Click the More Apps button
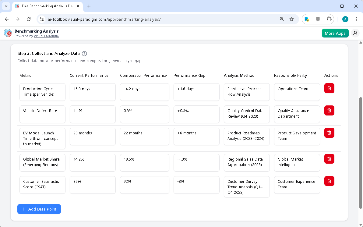 335,33
